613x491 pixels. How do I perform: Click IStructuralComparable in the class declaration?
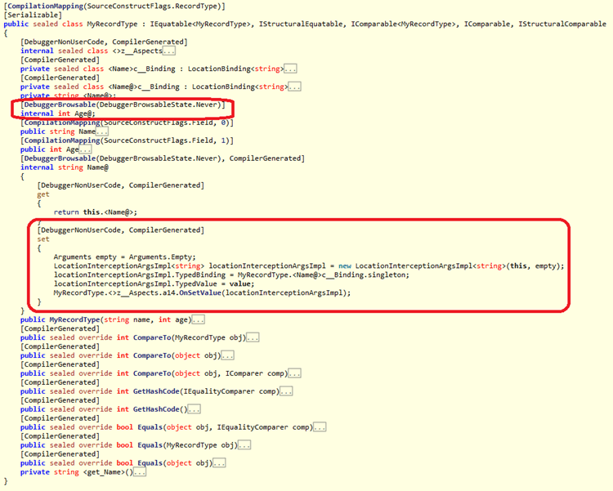[x=562, y=25]
